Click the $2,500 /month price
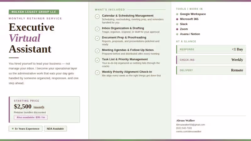Screen dimensions: 251x141 (x=29, y=107)
